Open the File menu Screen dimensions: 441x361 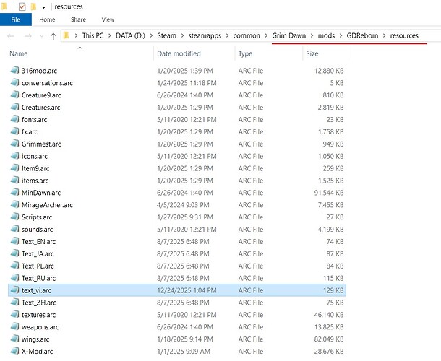point(14,19)
